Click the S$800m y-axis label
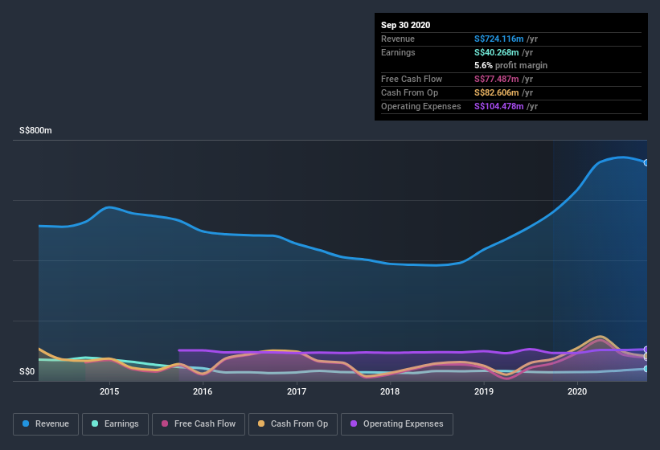 (35, 130)
